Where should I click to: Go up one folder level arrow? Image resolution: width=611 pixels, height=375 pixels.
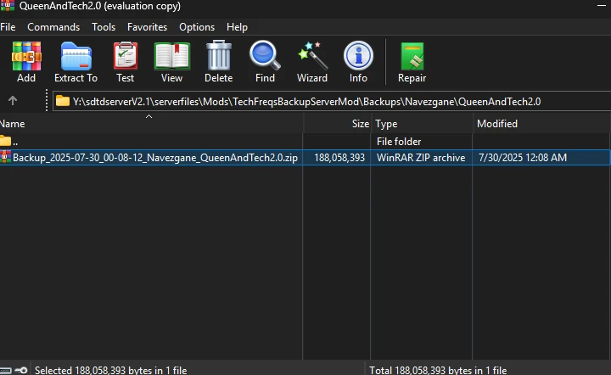coord(13,101)
